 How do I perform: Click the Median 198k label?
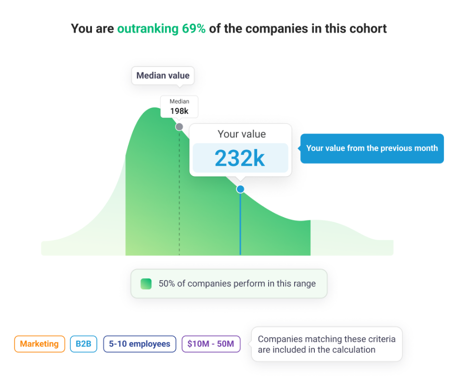pyautogui.click(x=179, y=107)
